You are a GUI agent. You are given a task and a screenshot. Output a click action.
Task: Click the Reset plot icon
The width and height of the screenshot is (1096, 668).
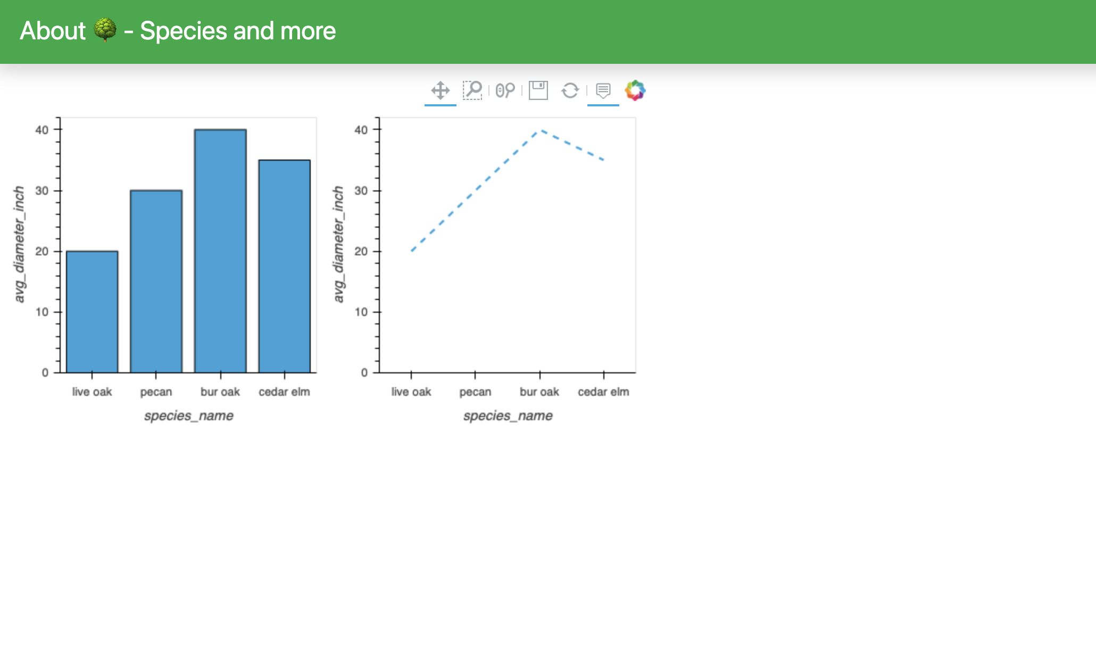pyautogui.click(x=570, y=90)
